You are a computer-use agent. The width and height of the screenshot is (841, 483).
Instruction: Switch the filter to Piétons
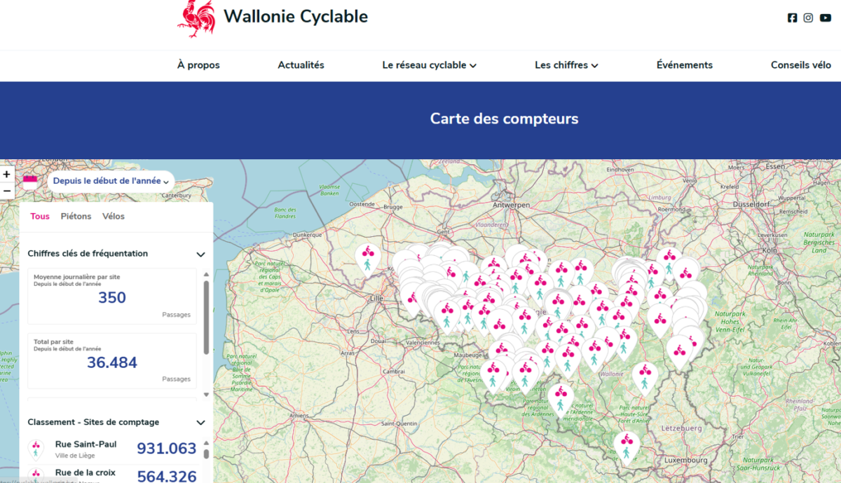coord(76,216)
